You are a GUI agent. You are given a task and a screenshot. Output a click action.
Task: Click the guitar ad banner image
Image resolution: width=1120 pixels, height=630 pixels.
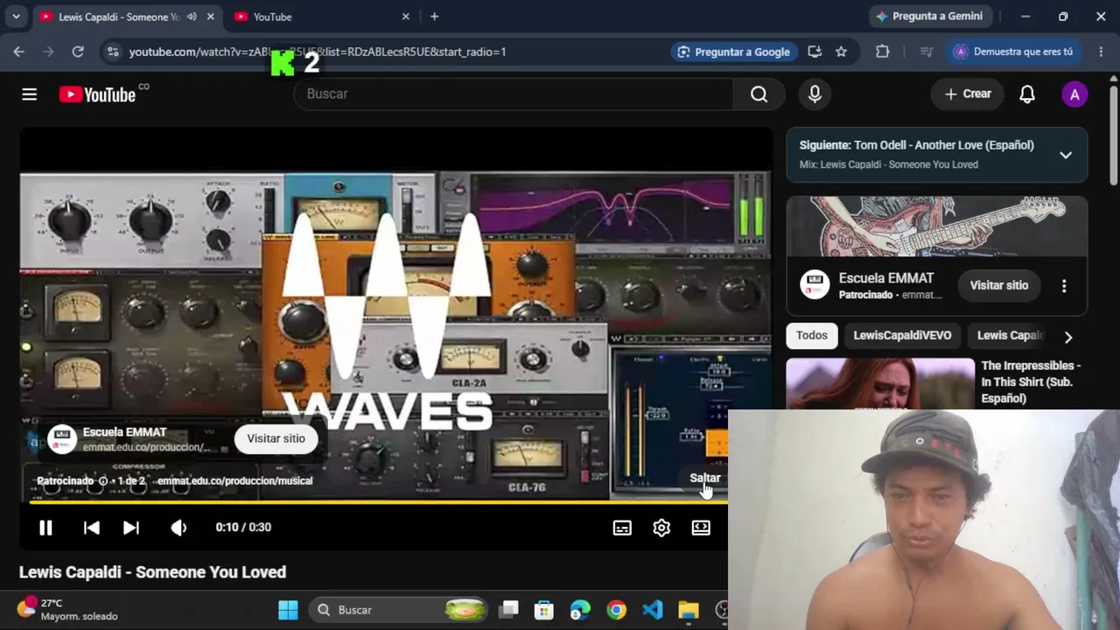[x=936, y=226]
